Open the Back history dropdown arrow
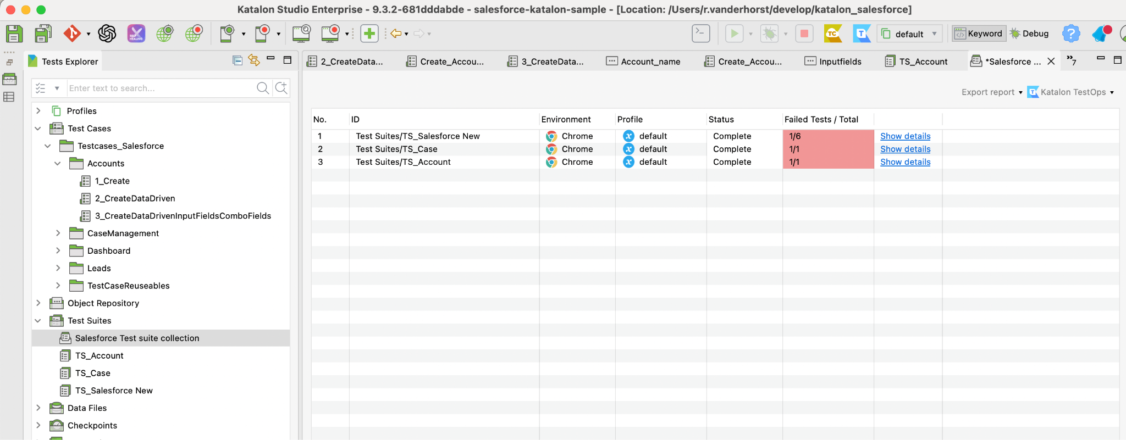Screen dimensions: 1126x440 pyautogui.click(x=406, y=34)
